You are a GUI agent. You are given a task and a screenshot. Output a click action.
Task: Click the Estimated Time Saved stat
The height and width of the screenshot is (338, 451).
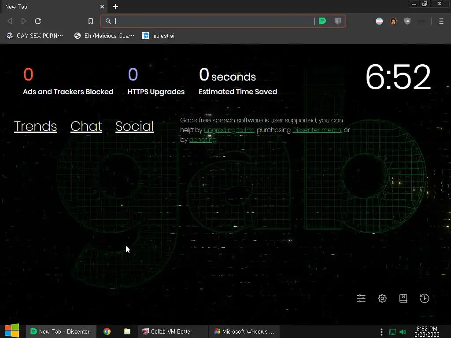pyautogui.click(x=238, y=81)
